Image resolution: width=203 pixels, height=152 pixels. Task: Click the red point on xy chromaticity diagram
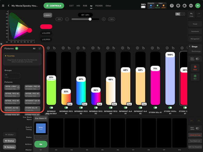[29, 30]
